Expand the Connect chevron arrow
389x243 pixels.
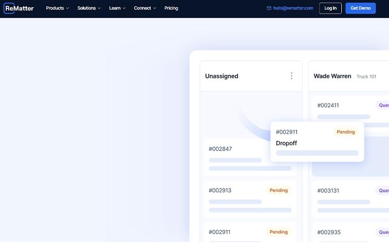tap(155, 8)
